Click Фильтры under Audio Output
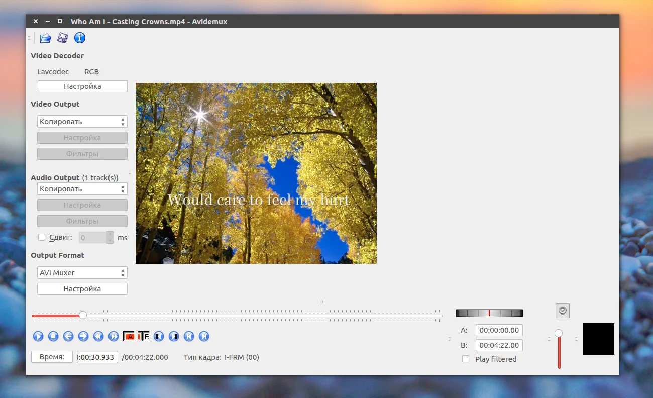The image size is (653, 398). pyautogui.click(x=82, y=221)
